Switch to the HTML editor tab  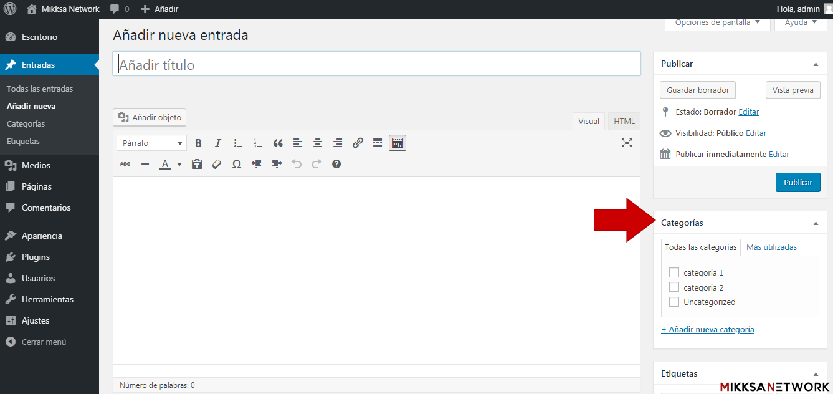[x=624, y=122]
